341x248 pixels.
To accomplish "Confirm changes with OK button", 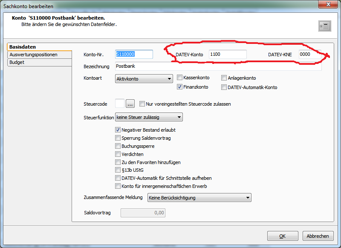I will coord(282,236).
